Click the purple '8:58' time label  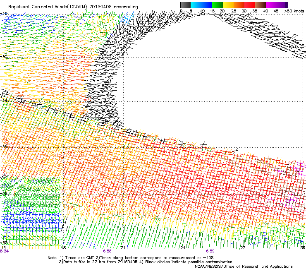pos(107,251)
